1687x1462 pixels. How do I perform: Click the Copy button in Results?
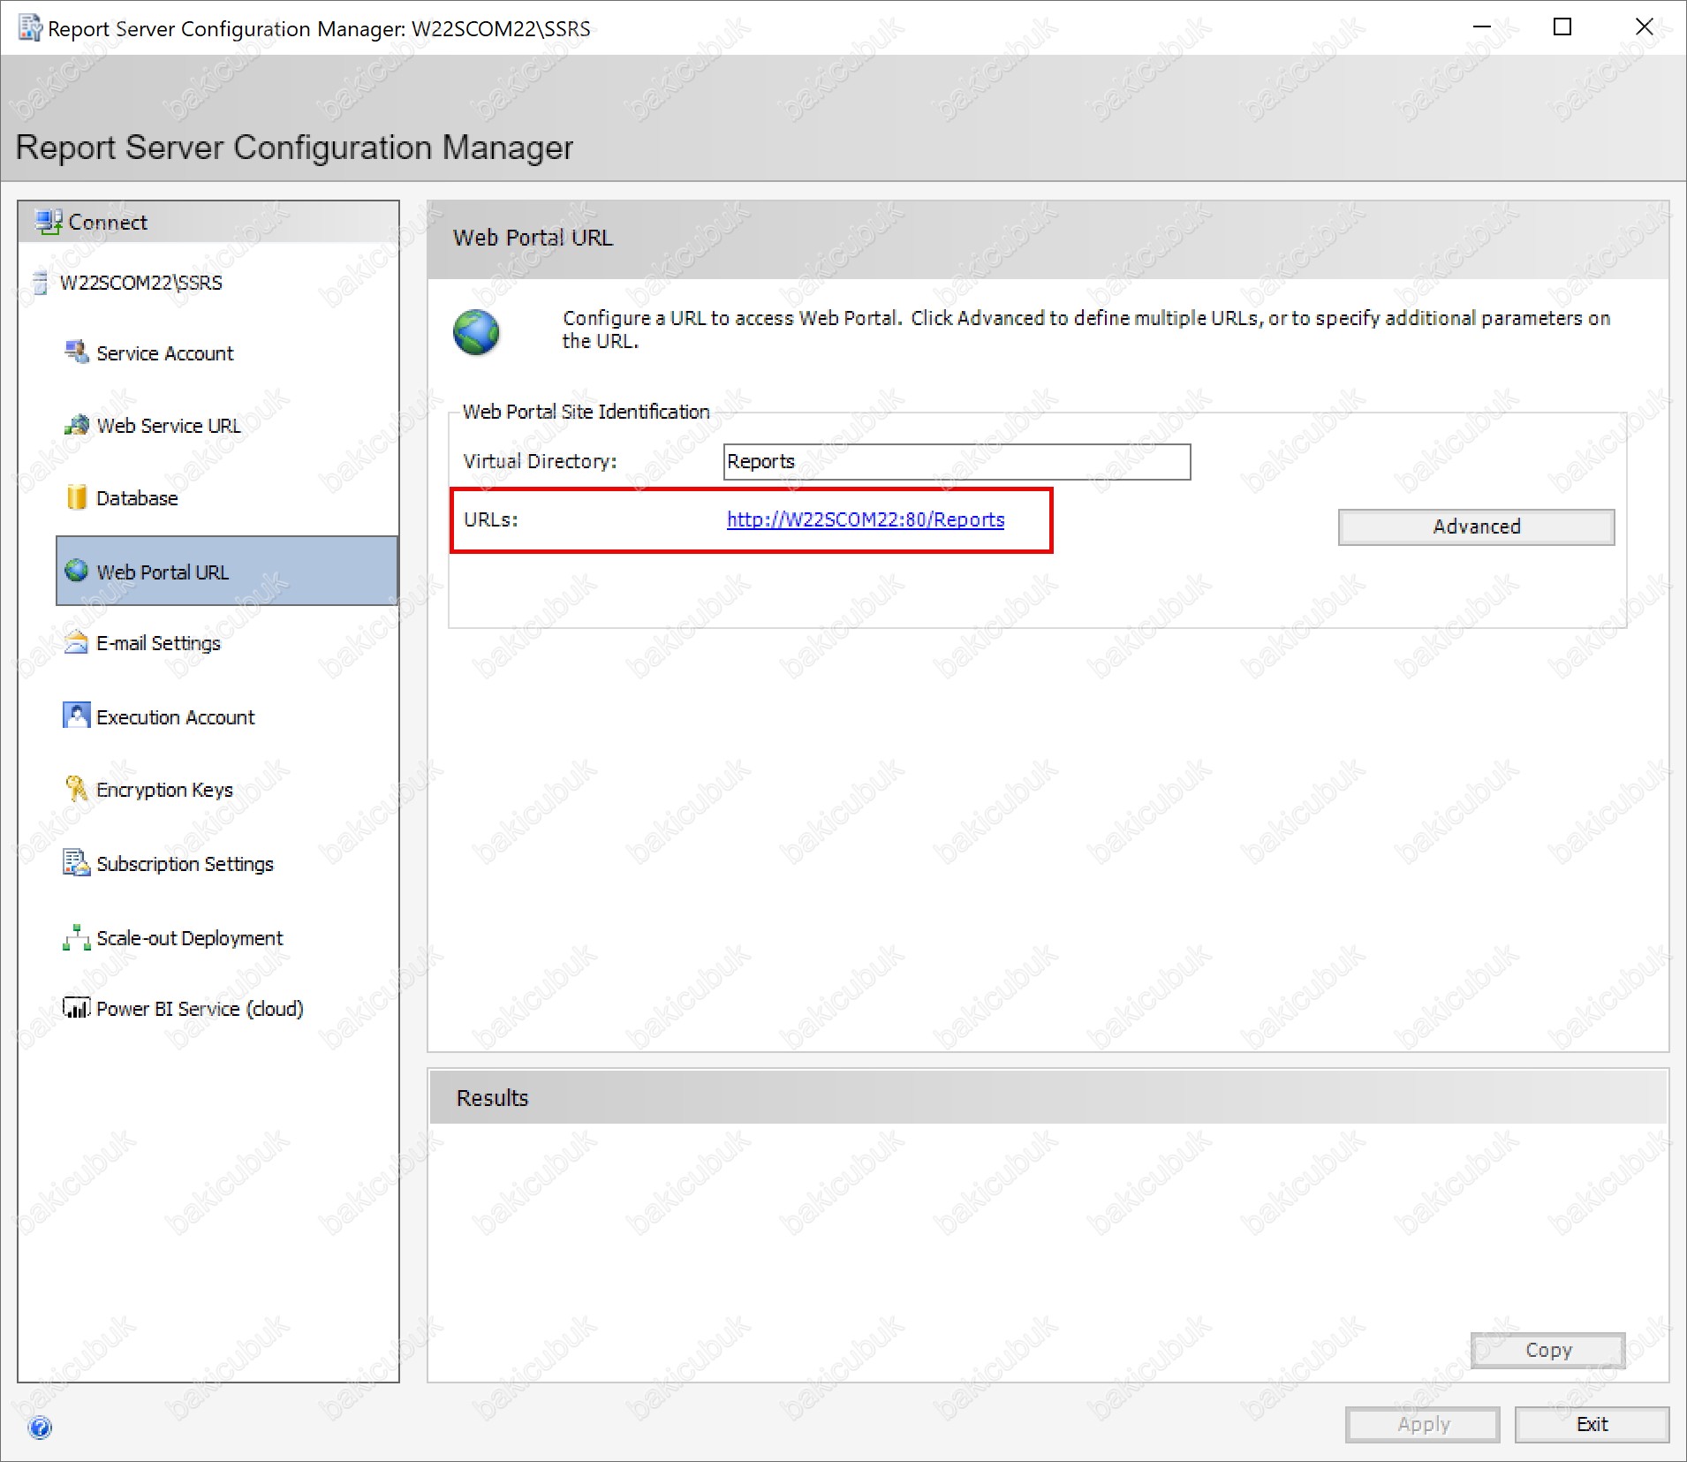pos(1547,1350)
